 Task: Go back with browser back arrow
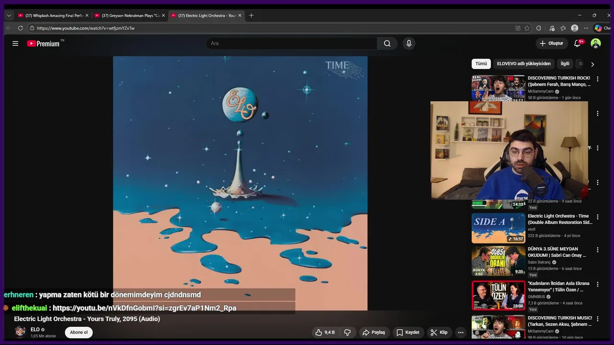9,28
